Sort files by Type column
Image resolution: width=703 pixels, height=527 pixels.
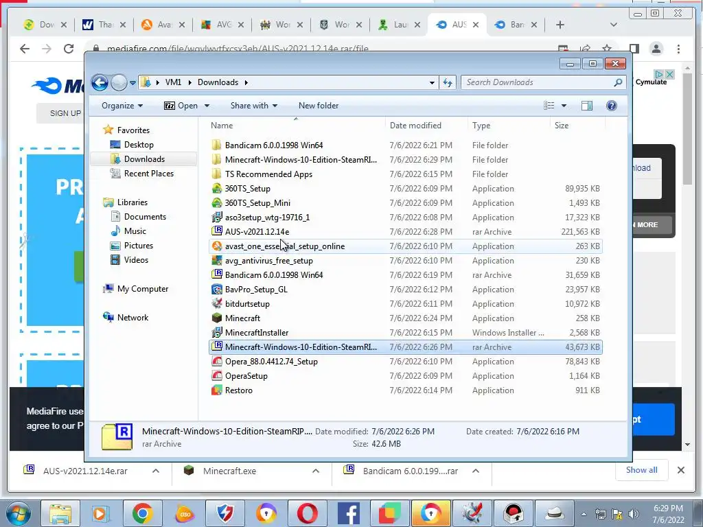481,126
